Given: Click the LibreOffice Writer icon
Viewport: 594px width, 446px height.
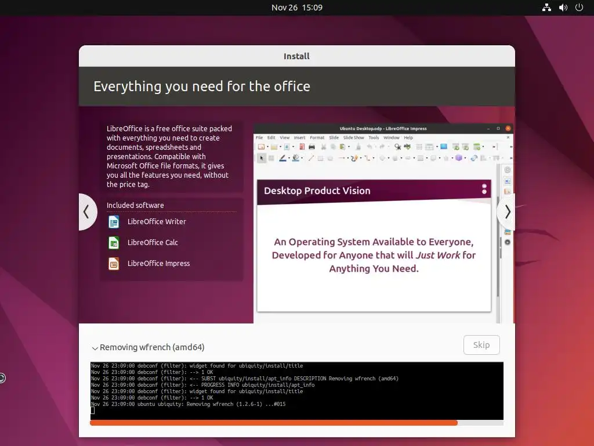Looking at the screenshot, I should click(114, 221).
